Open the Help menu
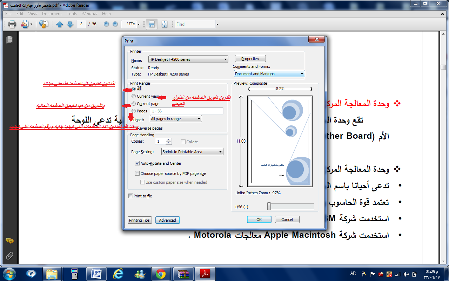 tap(106, 14)
